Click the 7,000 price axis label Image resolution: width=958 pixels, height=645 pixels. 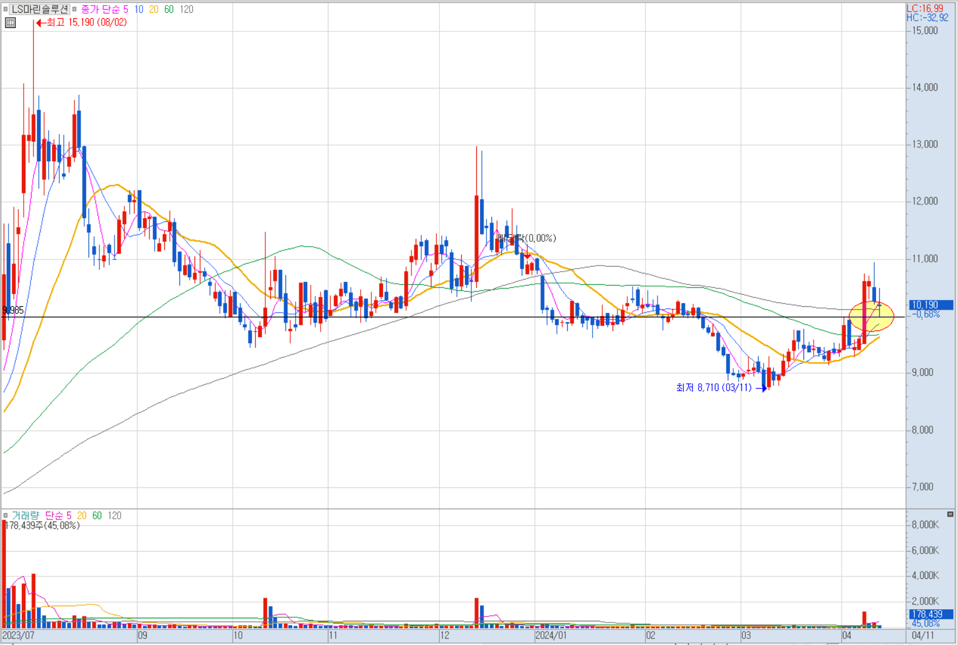[923, 487]
